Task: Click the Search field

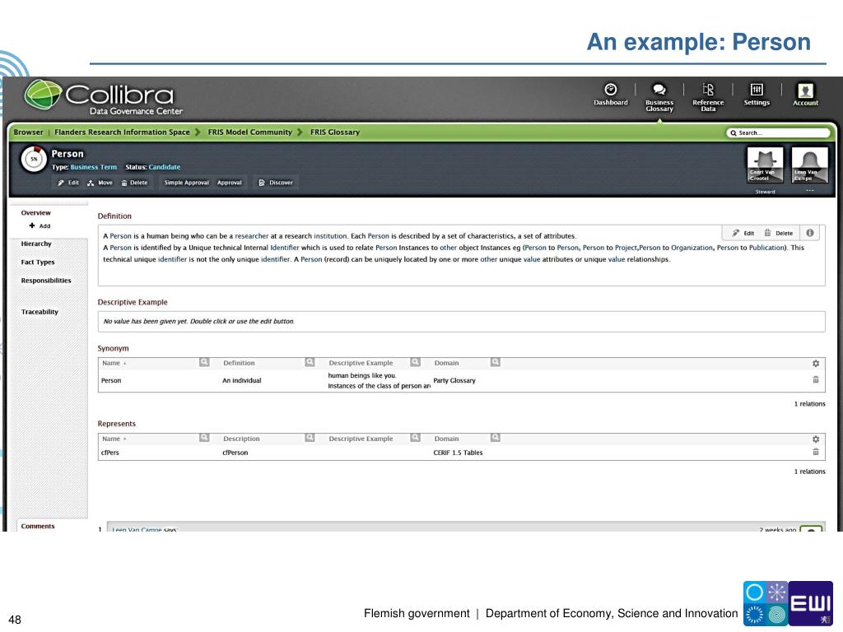Action: coord(778,132)
